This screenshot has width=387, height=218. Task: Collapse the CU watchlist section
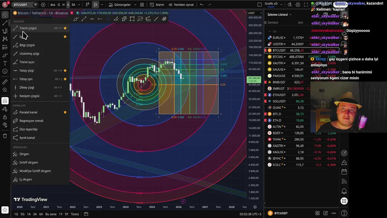click(x=270, y=31)
